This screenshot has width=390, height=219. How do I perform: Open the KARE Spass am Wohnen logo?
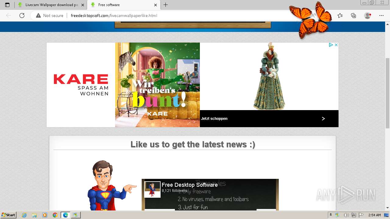81,85
